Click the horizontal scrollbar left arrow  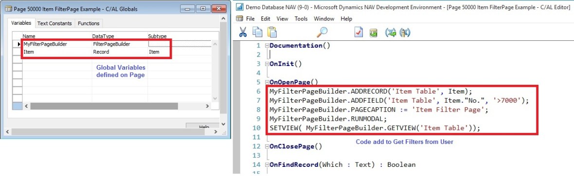point(26,106)
